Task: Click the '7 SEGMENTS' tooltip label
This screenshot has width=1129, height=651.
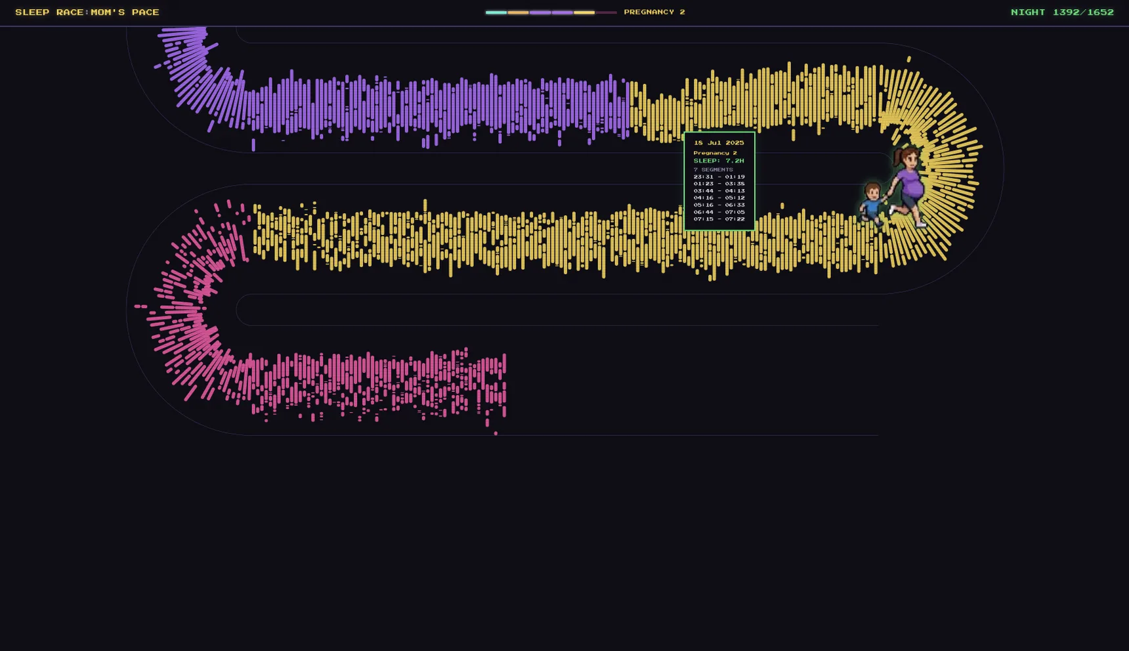Action: (x=713, y=169)
